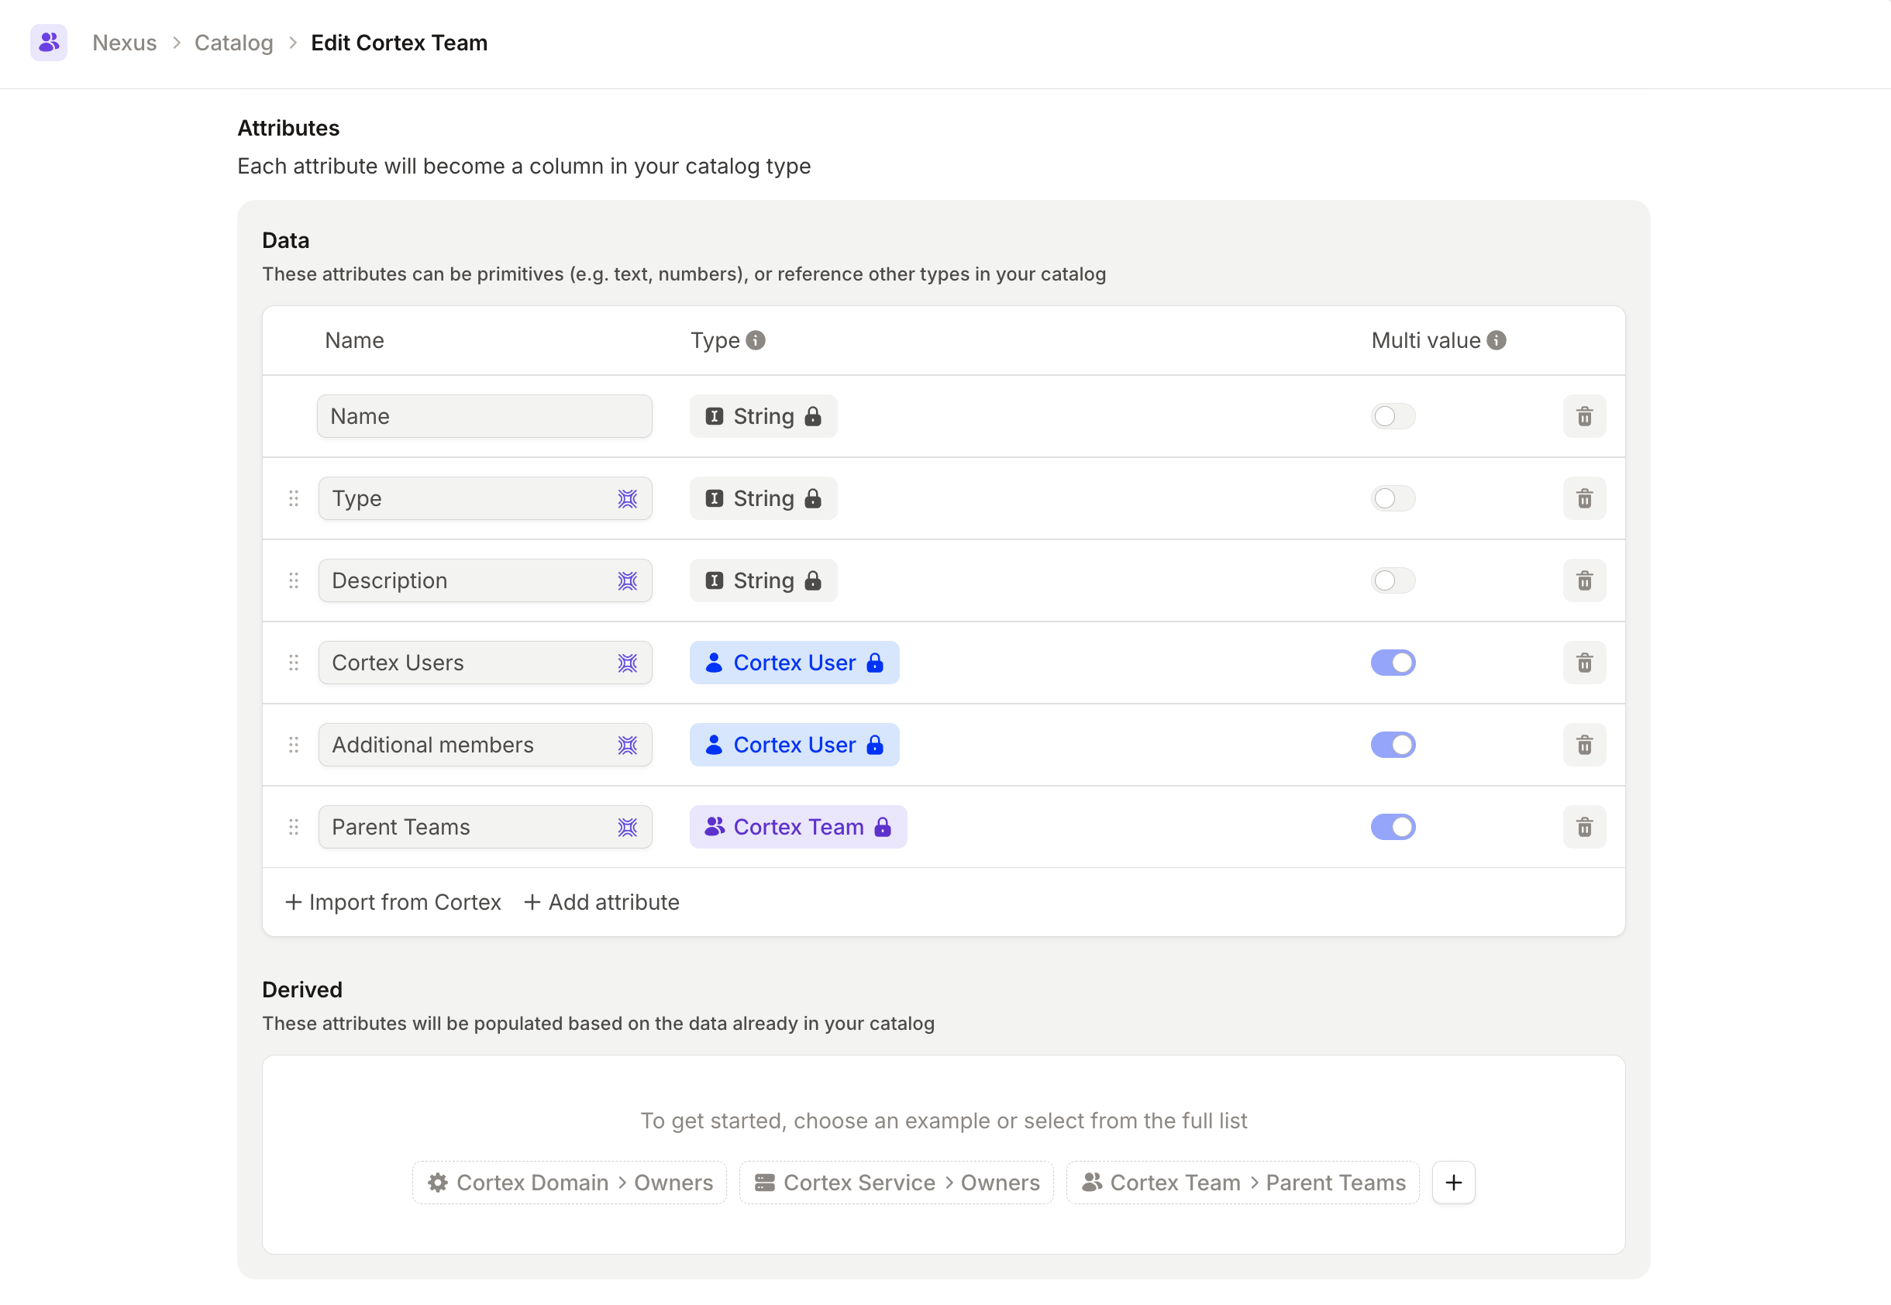Delete the Cortex Users attribute row

coord(1583,663)
